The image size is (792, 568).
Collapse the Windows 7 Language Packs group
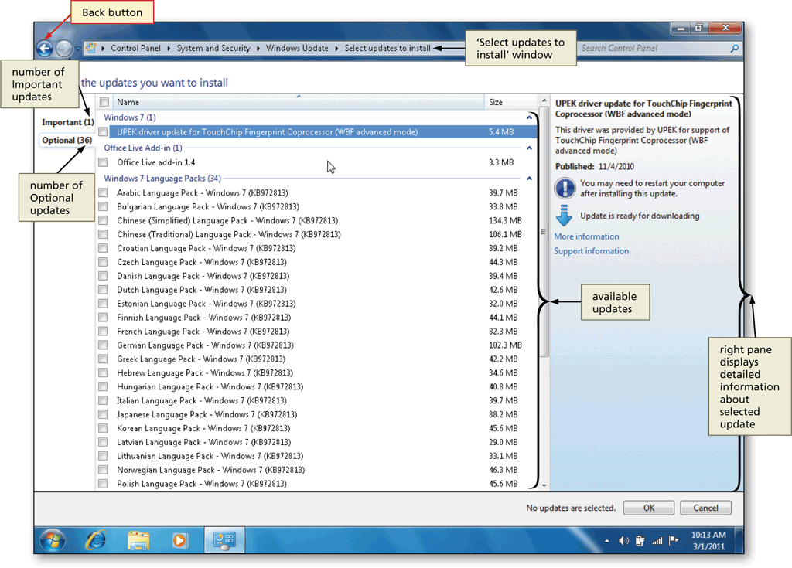[x=529, y=179]
